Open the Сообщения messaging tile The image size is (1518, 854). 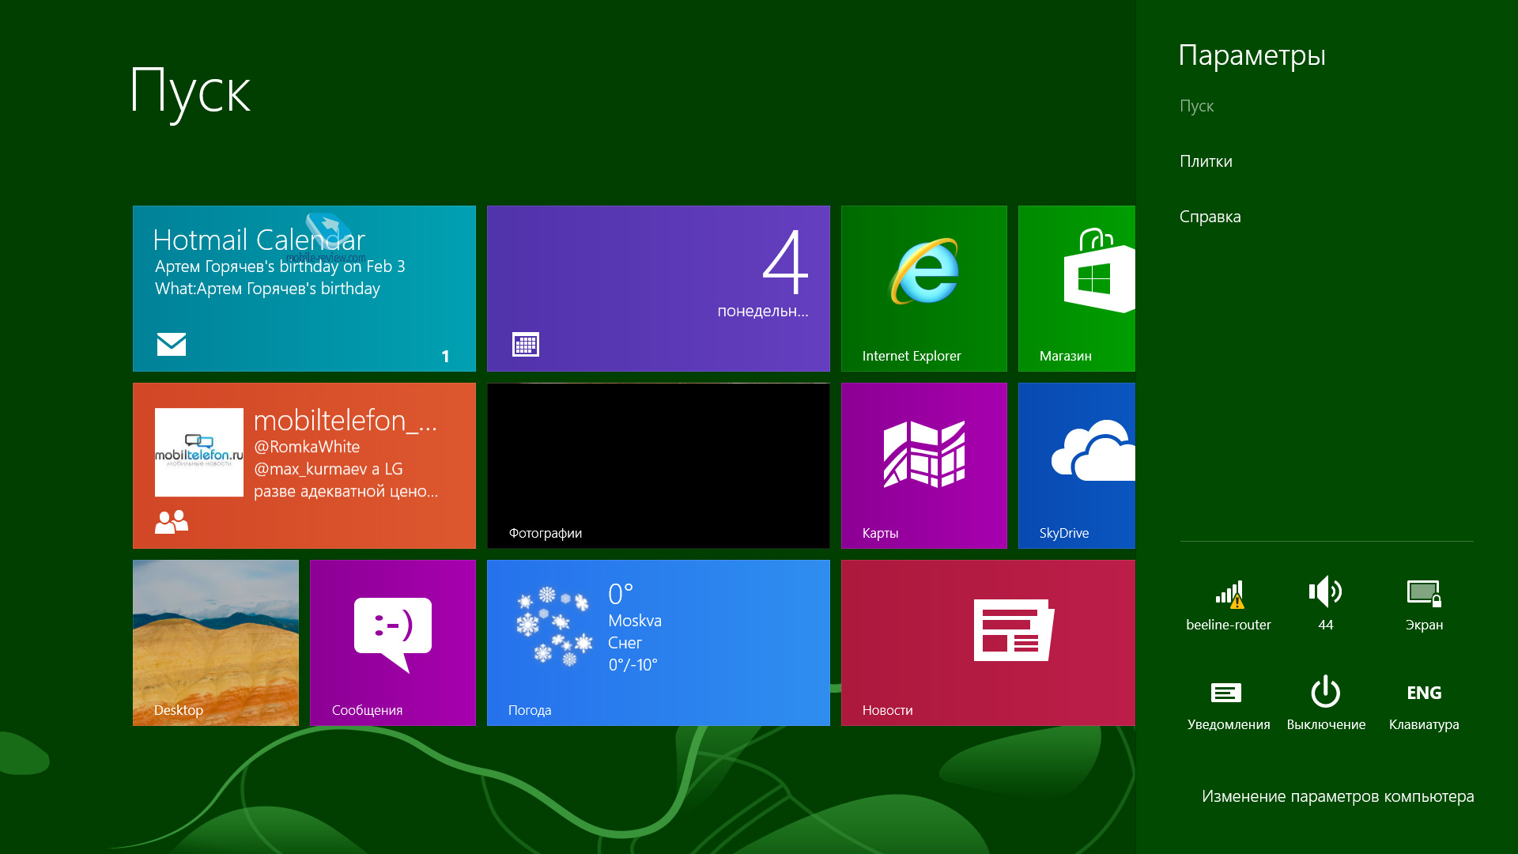tap(393, 643)
